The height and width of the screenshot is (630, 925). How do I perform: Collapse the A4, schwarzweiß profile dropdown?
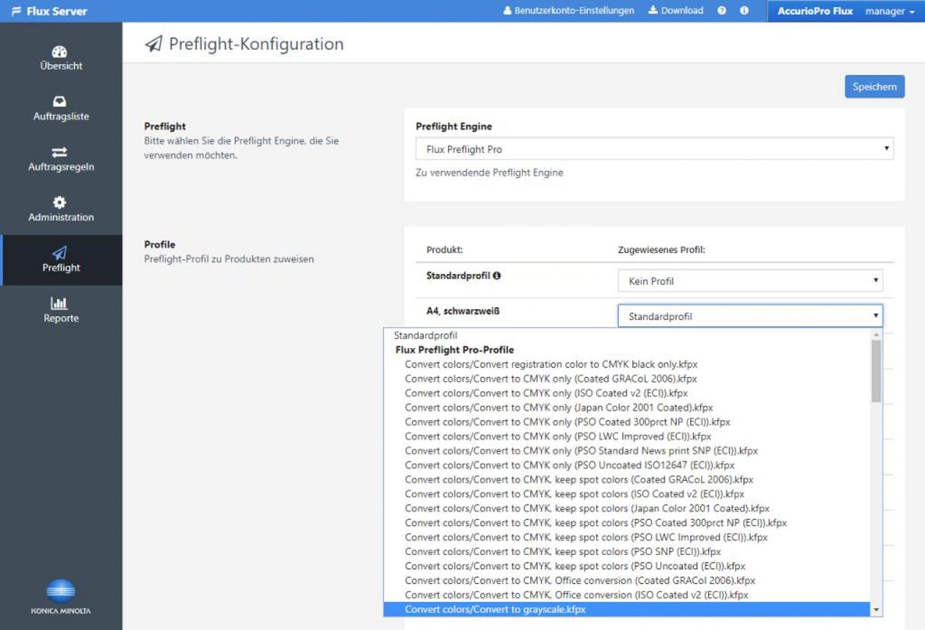[x=749, y=316]
